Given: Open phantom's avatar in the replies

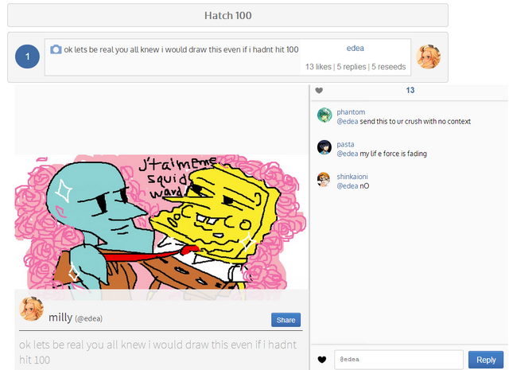Looking at the screenshot, I should (324, 115).
